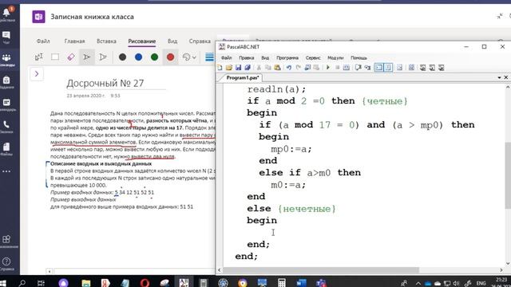
Task: Close the Program1.pas editor tab
Action: (506, 77)
